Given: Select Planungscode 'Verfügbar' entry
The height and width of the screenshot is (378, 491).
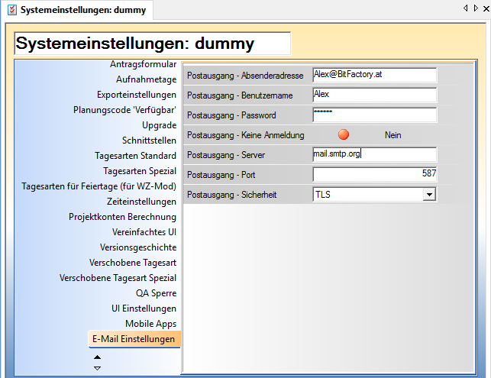Looking at the screenshot, I should 124,110.
